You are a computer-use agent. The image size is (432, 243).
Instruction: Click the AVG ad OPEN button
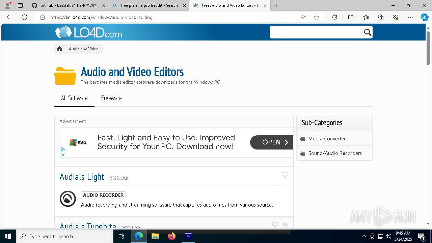[x=272, y=142]
